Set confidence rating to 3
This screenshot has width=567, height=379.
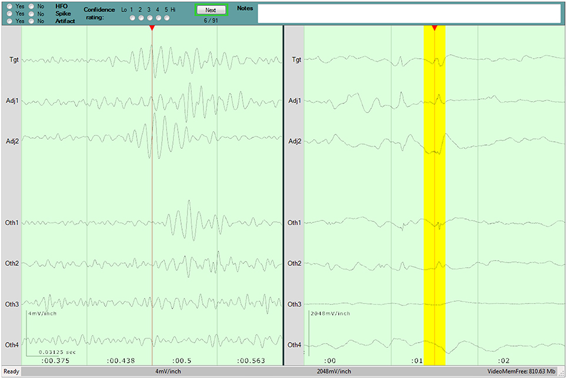(x=150, y=18)
